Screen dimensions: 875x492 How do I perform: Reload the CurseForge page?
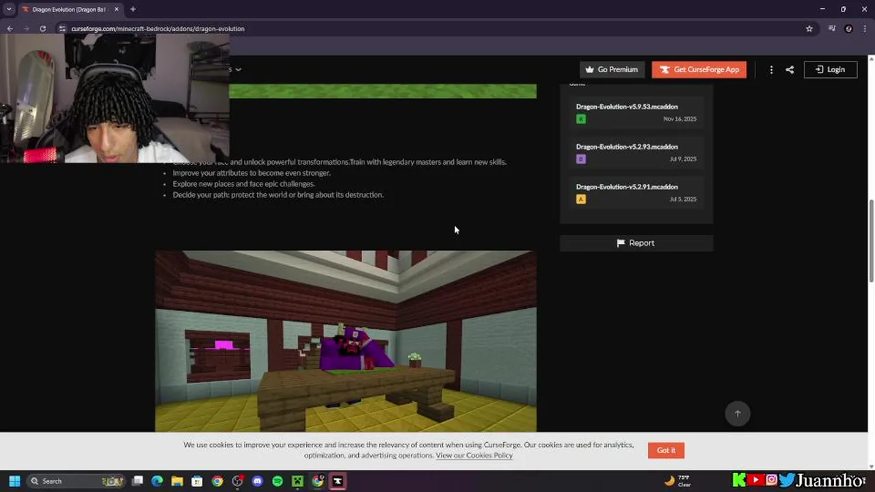(42, 29)
